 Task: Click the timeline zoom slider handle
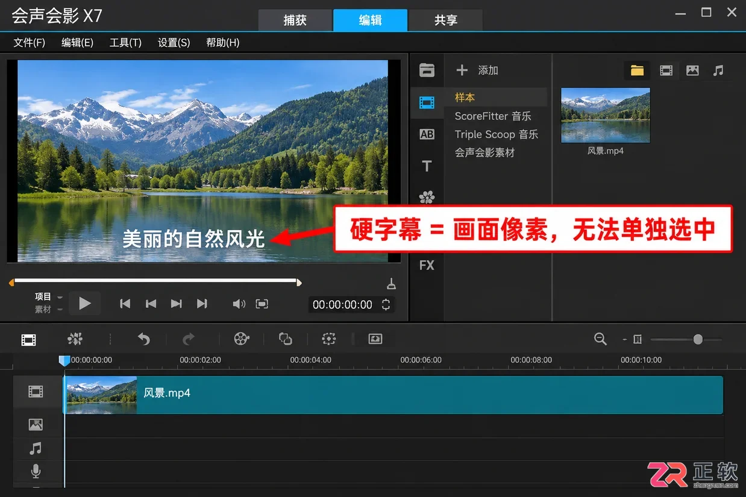pyautogui.click(x=698, y=340)
